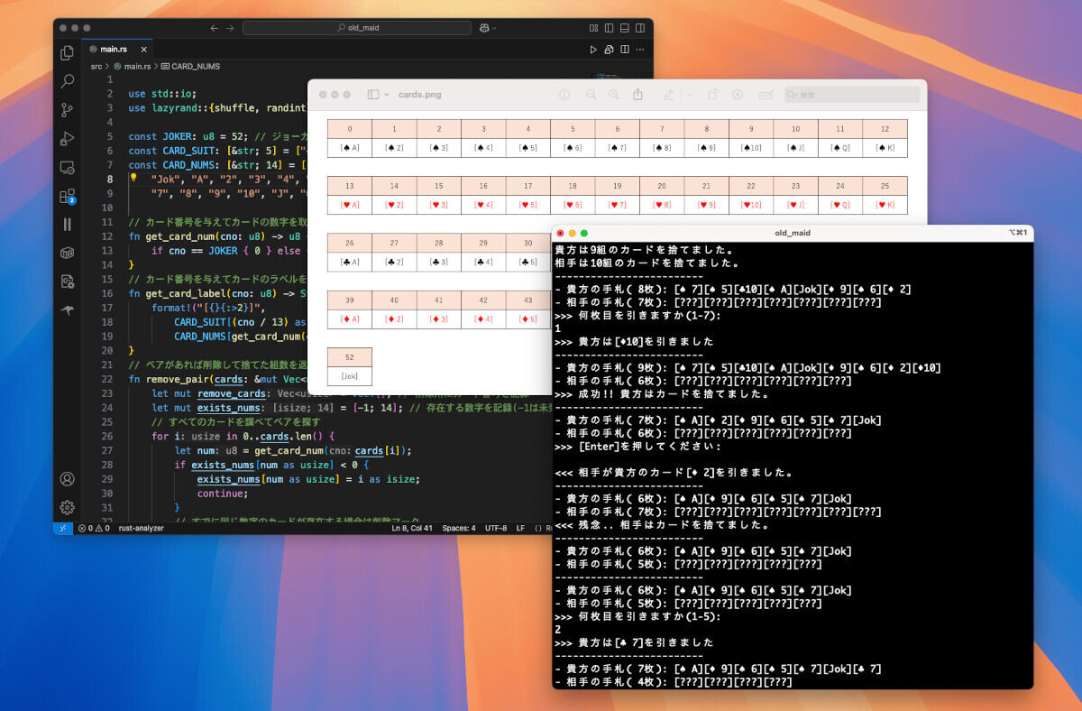This screenshot has height=711, width=1082.
Task: Select Spaces: 4 indentation in status bar
Action: (x=459, y=528)
